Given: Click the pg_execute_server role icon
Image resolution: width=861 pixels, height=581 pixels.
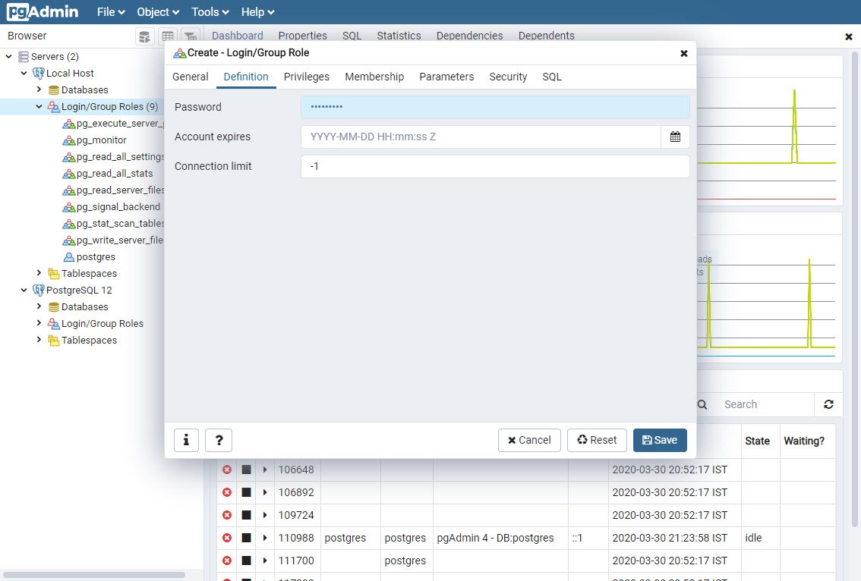Looking at the screenshot, I should click(68, 124).
